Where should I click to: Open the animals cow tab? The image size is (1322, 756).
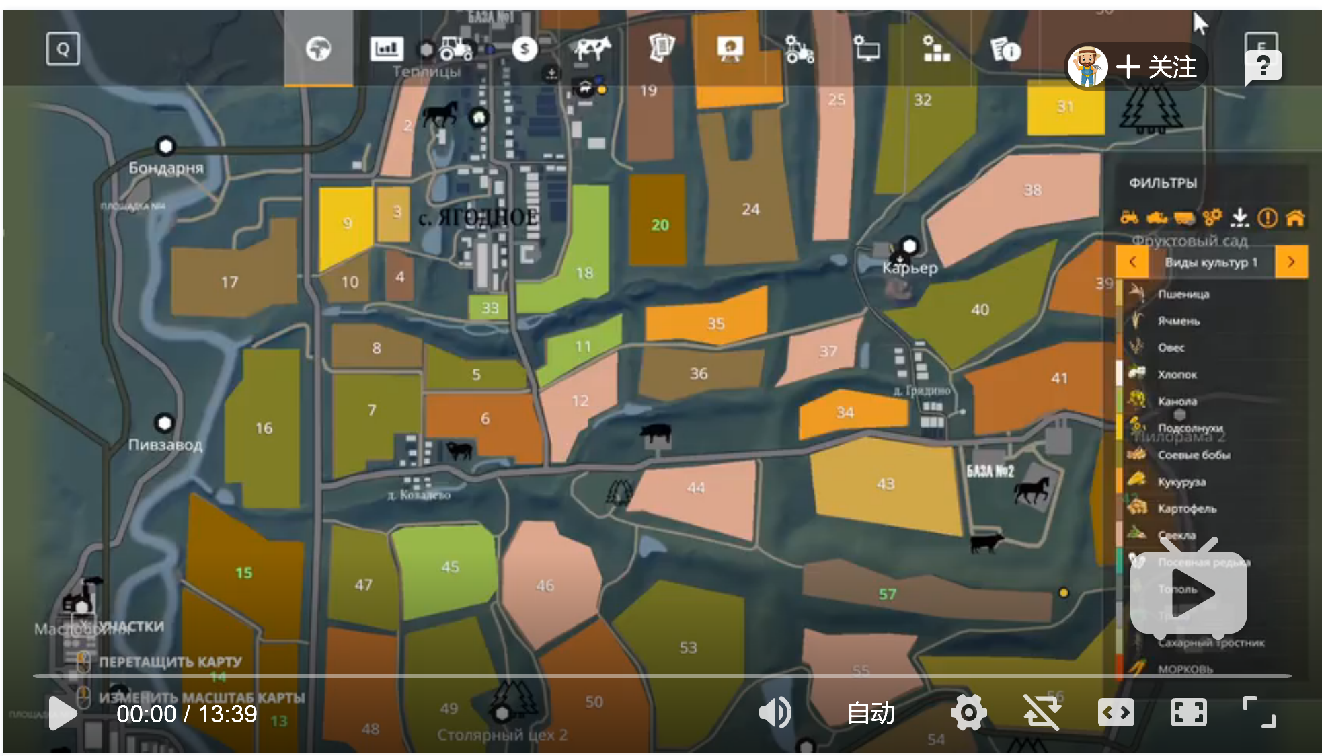(x=592, y=49)
